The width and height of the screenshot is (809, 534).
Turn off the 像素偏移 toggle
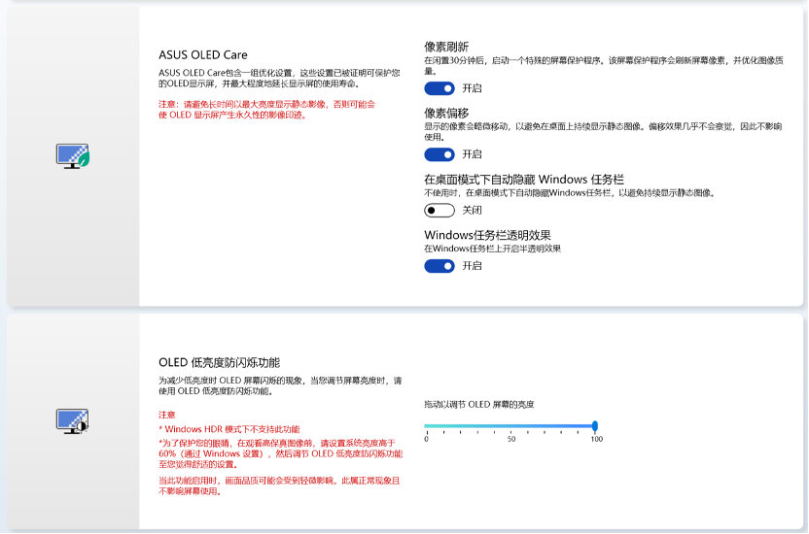pyautogui.click(x=440, y=154)
